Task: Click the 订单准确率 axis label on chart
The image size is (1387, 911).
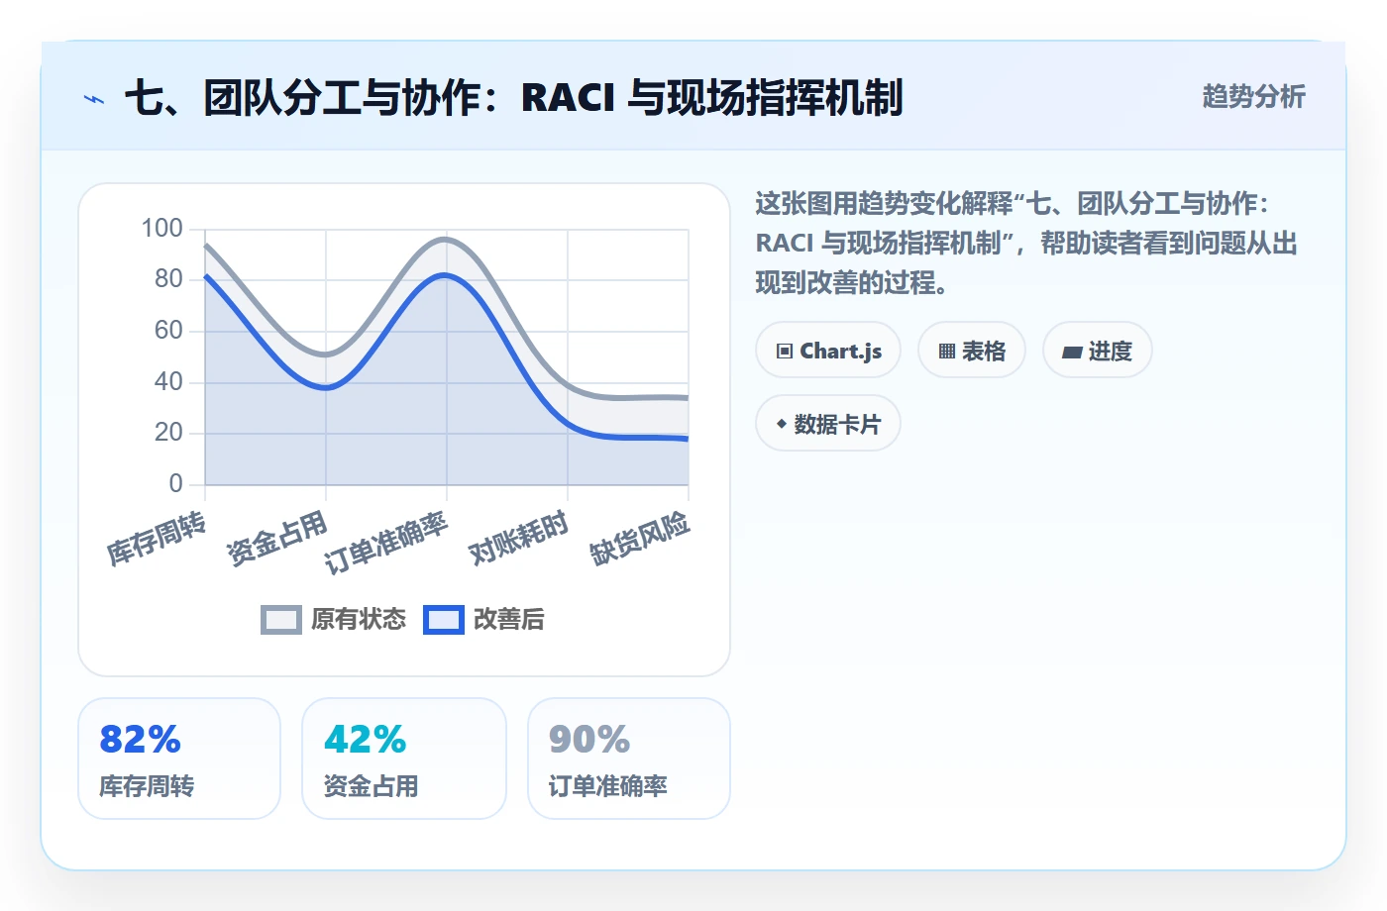Action: tap(386, 543)
